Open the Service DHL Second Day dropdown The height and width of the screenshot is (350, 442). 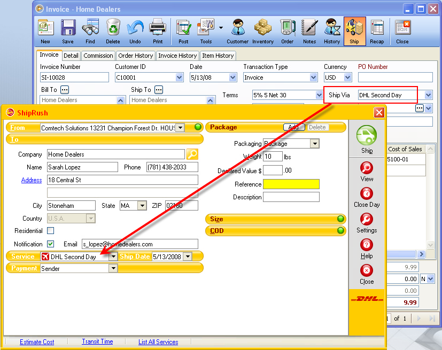click(x=113, y=256)
